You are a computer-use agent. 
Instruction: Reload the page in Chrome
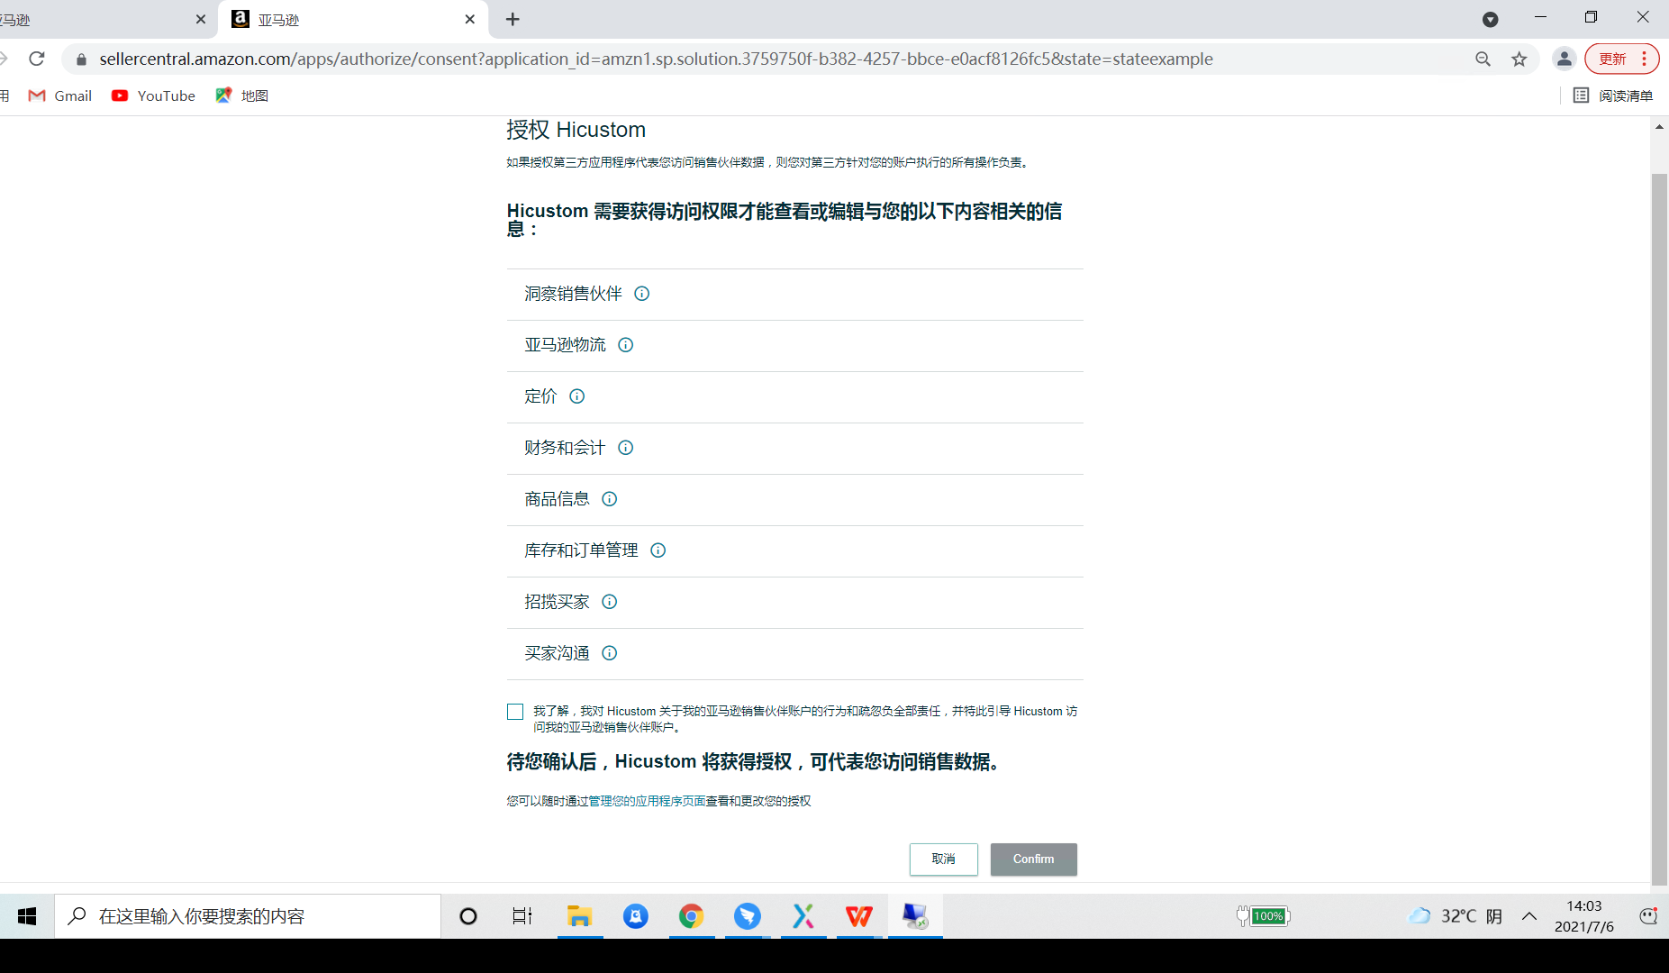pyautogui.click(x=37, y=59)
